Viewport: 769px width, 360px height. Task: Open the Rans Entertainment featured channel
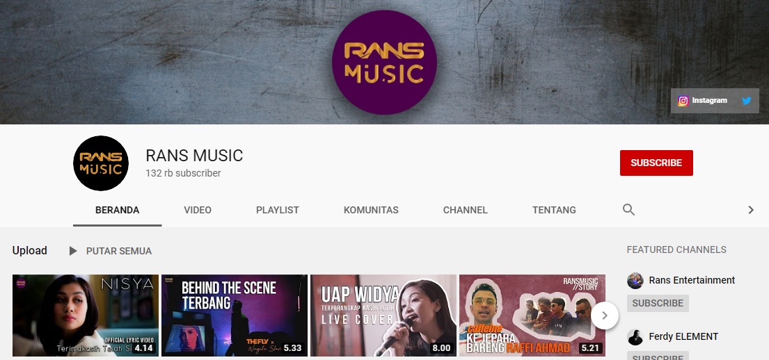pyautogui.click(x=692, y=280)
